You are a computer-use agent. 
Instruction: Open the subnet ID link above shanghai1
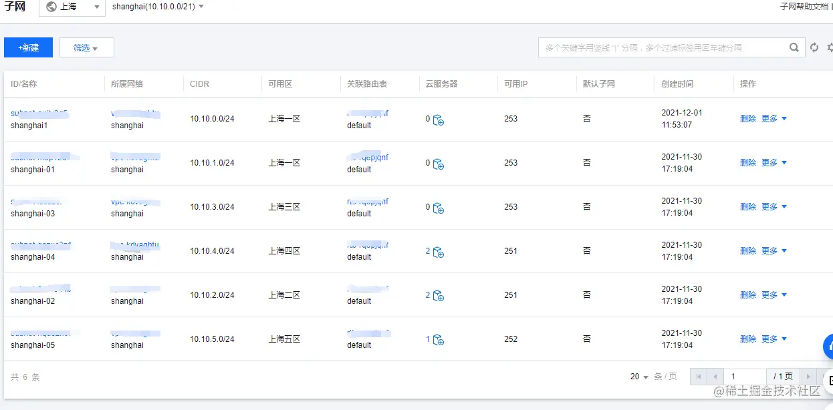(39, 113)
